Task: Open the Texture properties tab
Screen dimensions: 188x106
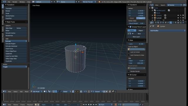Action: point(178,22)
